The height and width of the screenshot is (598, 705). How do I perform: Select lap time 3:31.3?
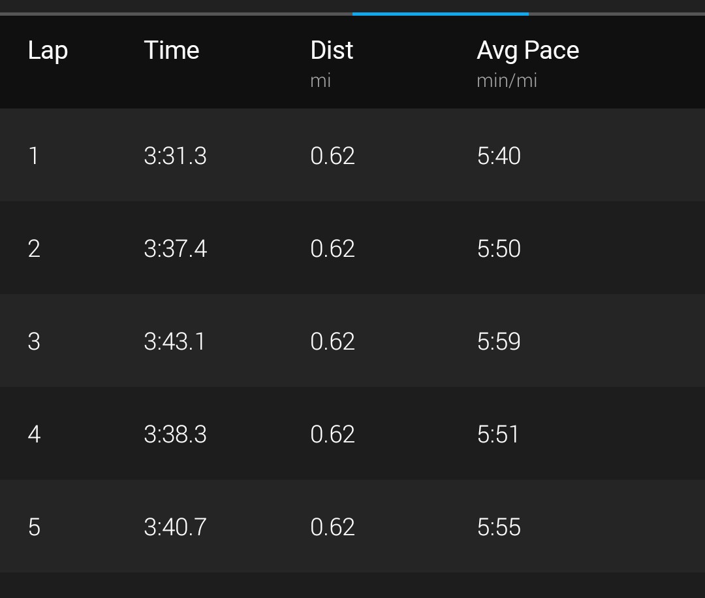[176, 156]
